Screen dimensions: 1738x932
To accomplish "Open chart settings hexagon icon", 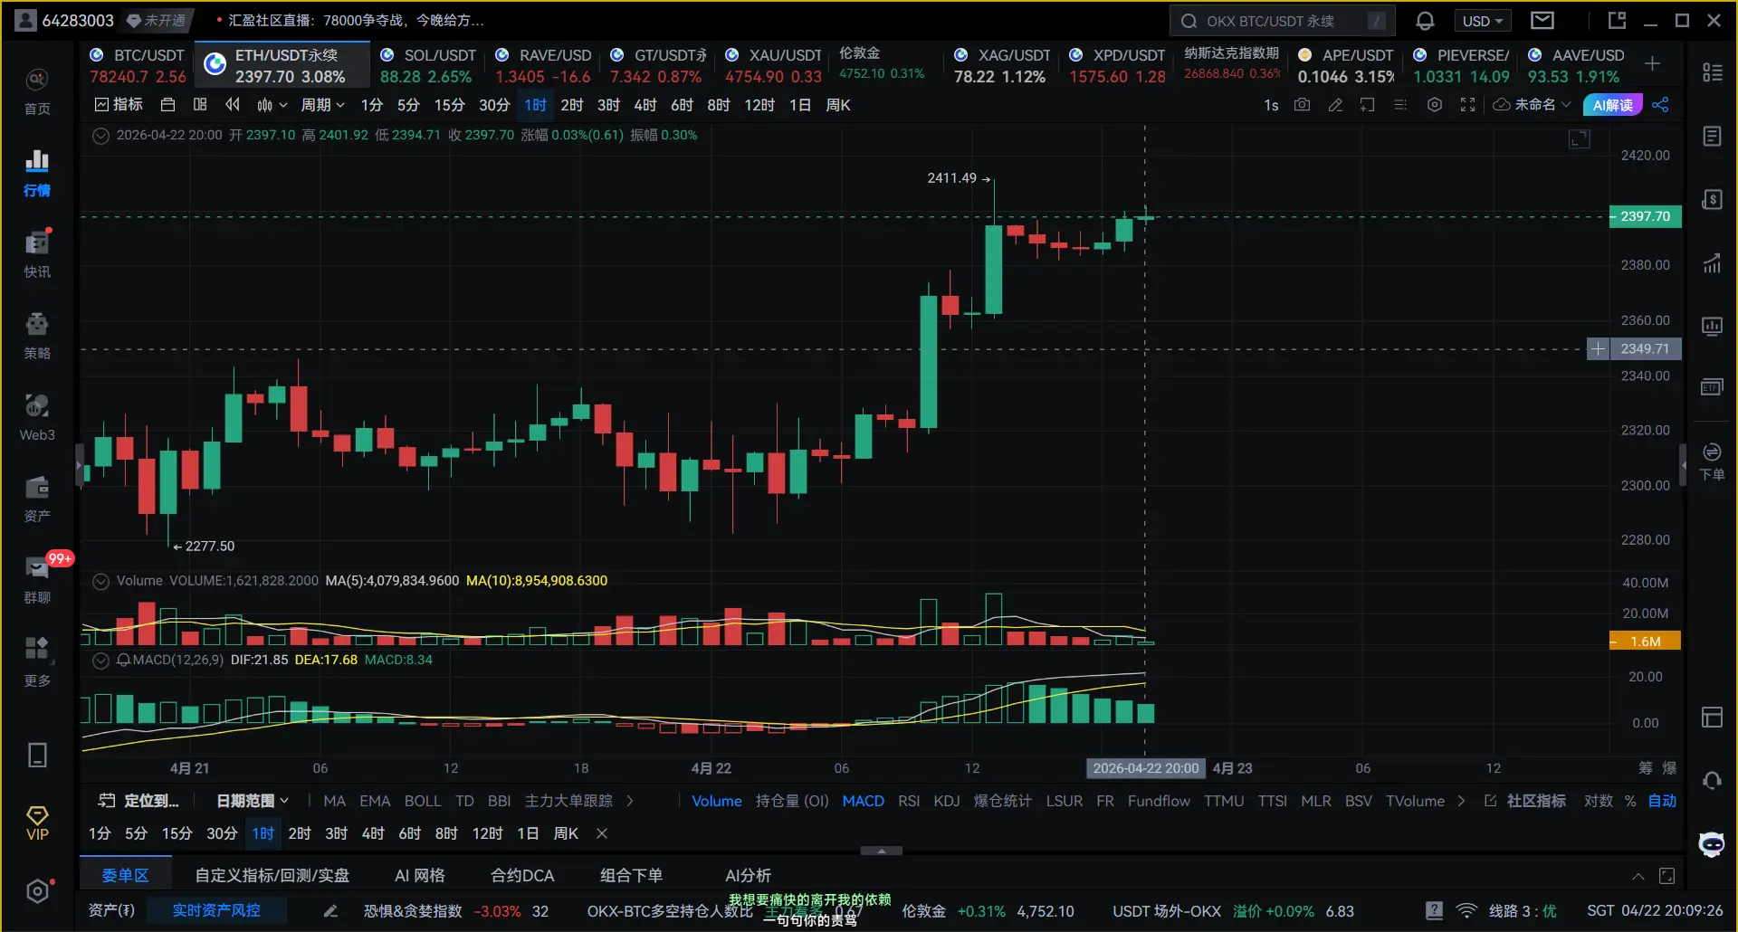I will pyautogui.click(x=1435, y=105).
